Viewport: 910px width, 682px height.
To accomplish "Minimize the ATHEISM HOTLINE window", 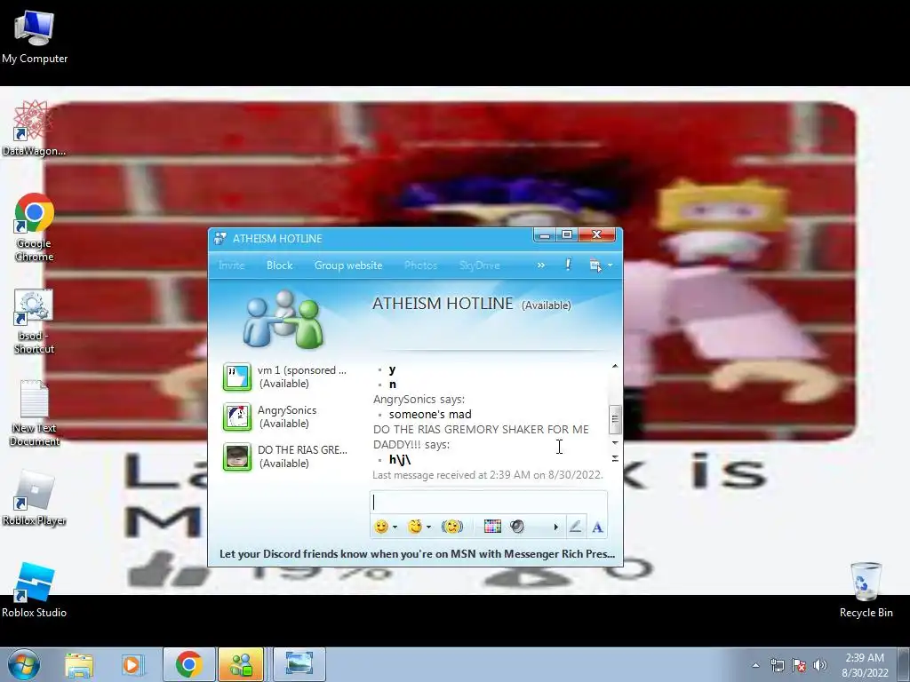I will pyautogui.click(x=545, y=234).
